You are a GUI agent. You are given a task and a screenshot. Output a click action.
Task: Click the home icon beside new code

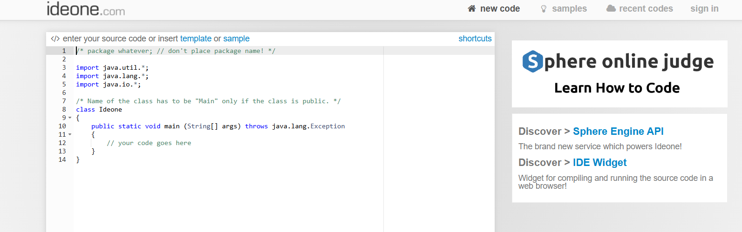click(x=472, y=8)
